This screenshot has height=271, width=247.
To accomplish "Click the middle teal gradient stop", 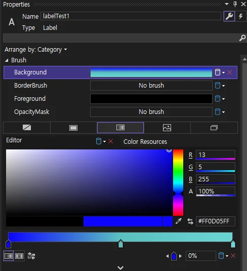I will [x=120, y=244].
